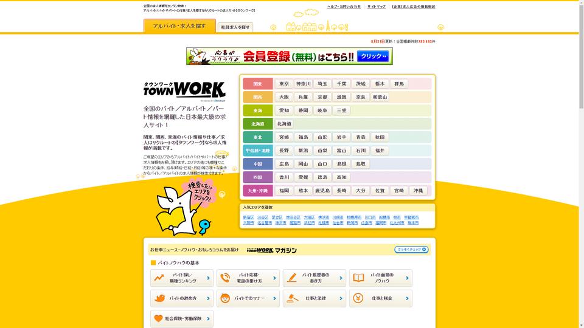Select 石川 prefecture
The width and height of the screenshot is (584, 328).
click(x=361, y=151)
